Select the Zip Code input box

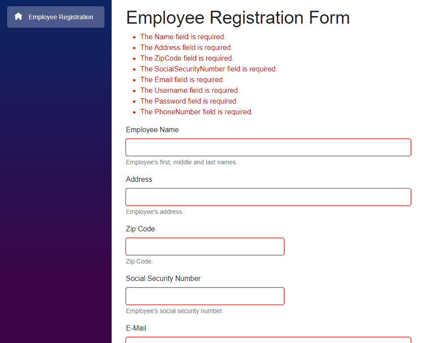[x=204, y=247]
